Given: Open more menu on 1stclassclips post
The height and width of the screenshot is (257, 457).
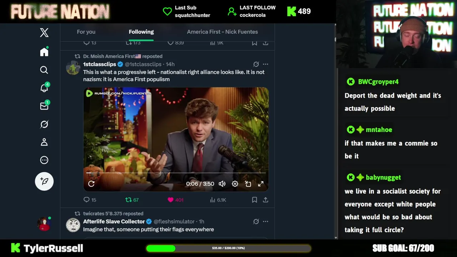Looking at the screenshot, I should (265, 64).
